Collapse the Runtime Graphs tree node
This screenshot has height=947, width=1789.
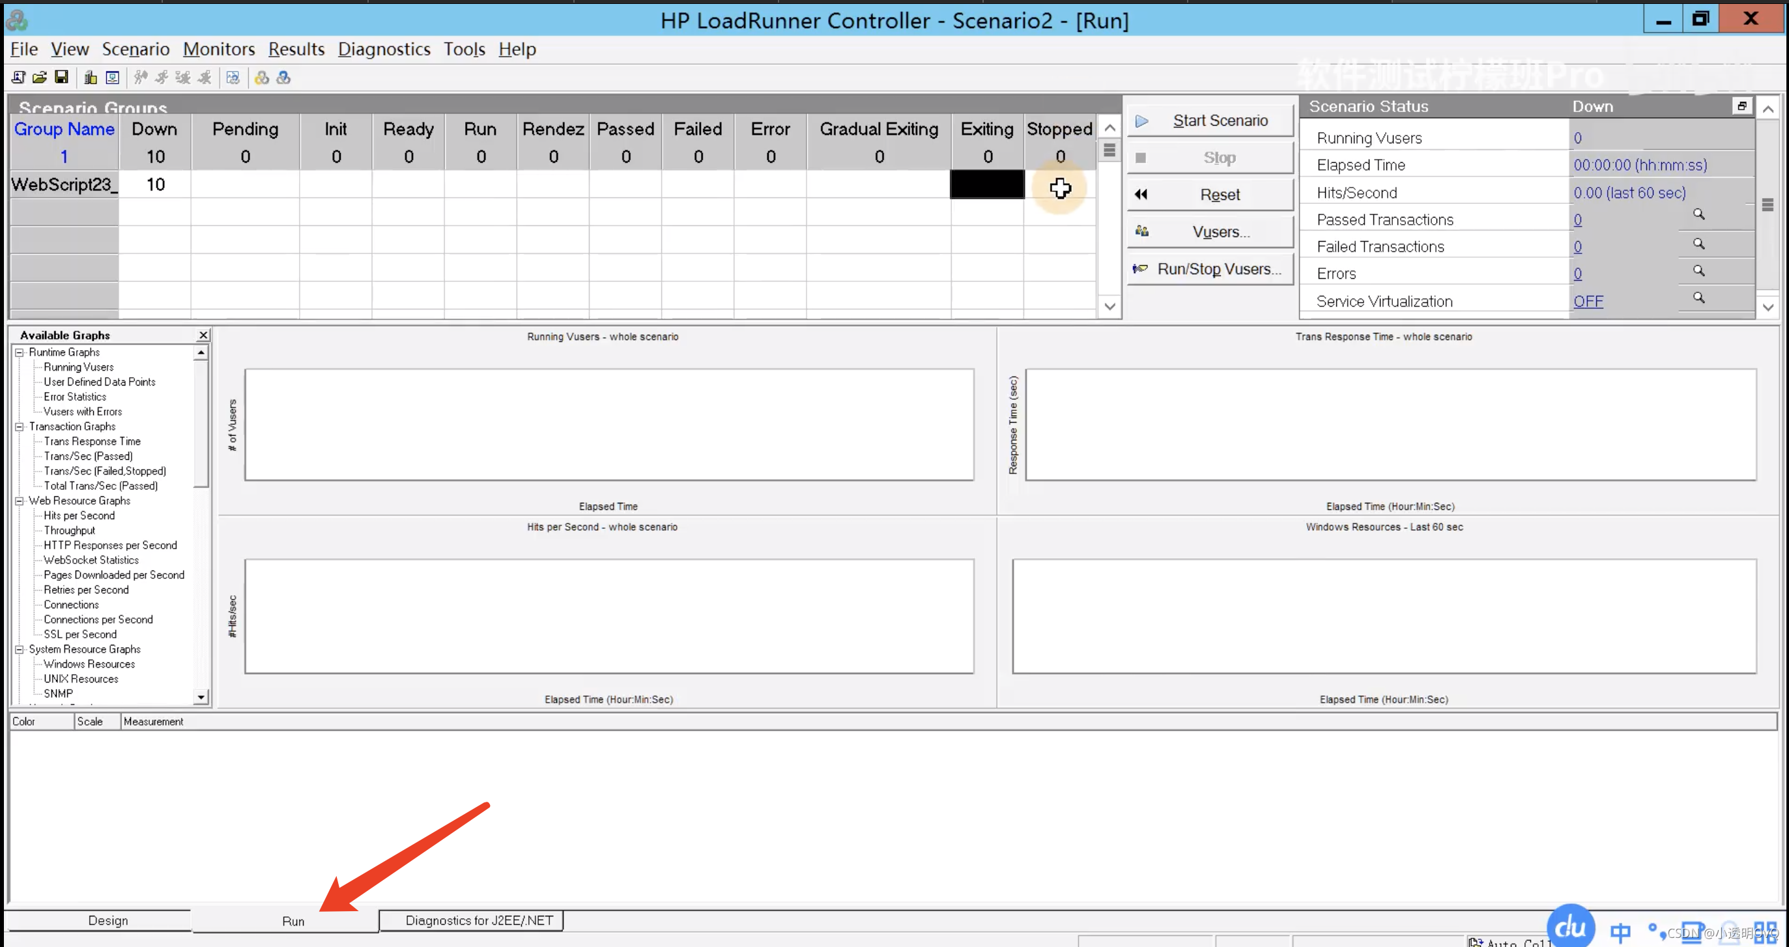click(x=20, y=353)
